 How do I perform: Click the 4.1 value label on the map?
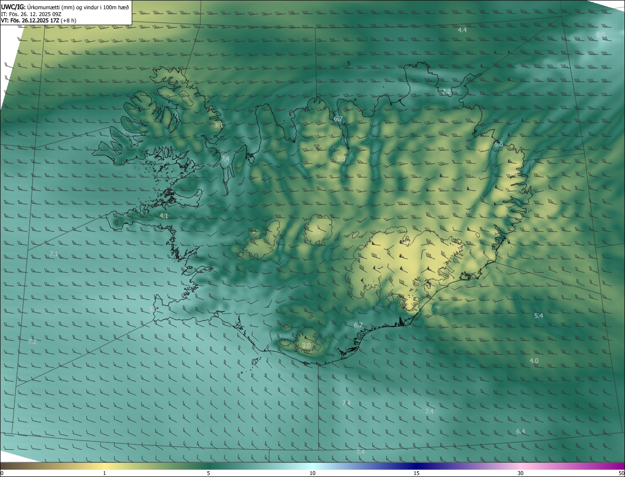(164, 216)
